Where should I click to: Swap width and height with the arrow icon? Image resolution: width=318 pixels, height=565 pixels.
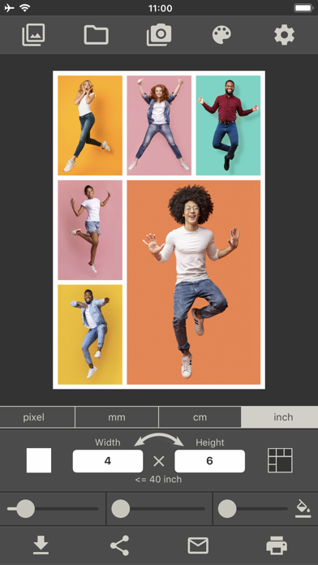tap(159, 439)
